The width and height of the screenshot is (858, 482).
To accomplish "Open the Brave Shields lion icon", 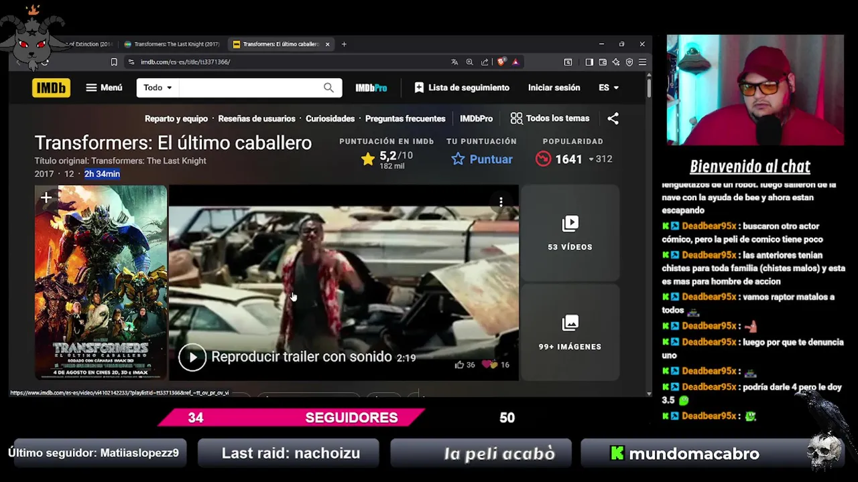I will tap(501, 62).
